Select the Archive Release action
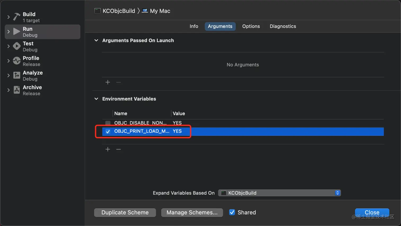This screenshot has width=401, height=226. pos(42,90)
